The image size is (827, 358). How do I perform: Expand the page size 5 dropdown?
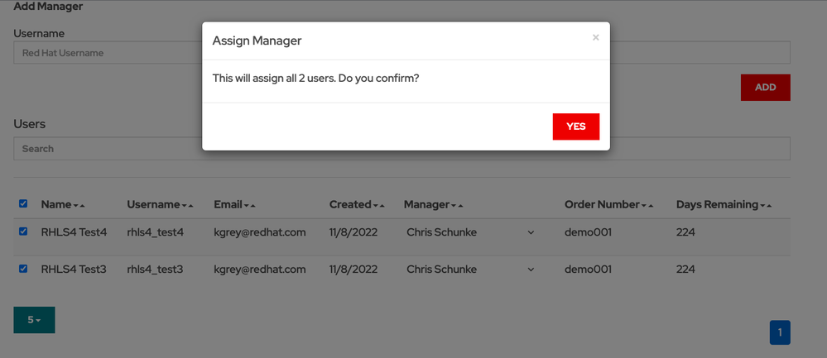pos(34,320)
